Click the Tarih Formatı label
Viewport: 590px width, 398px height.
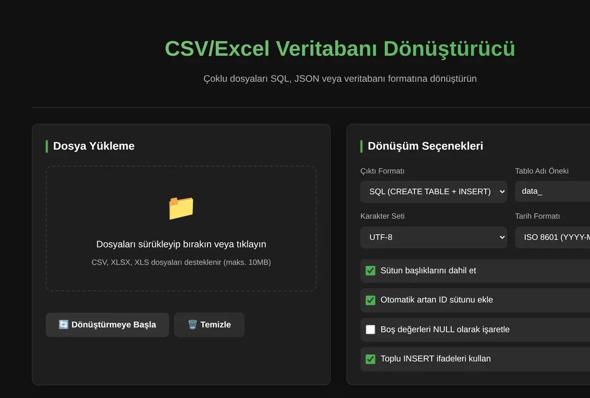coord(537,216)
